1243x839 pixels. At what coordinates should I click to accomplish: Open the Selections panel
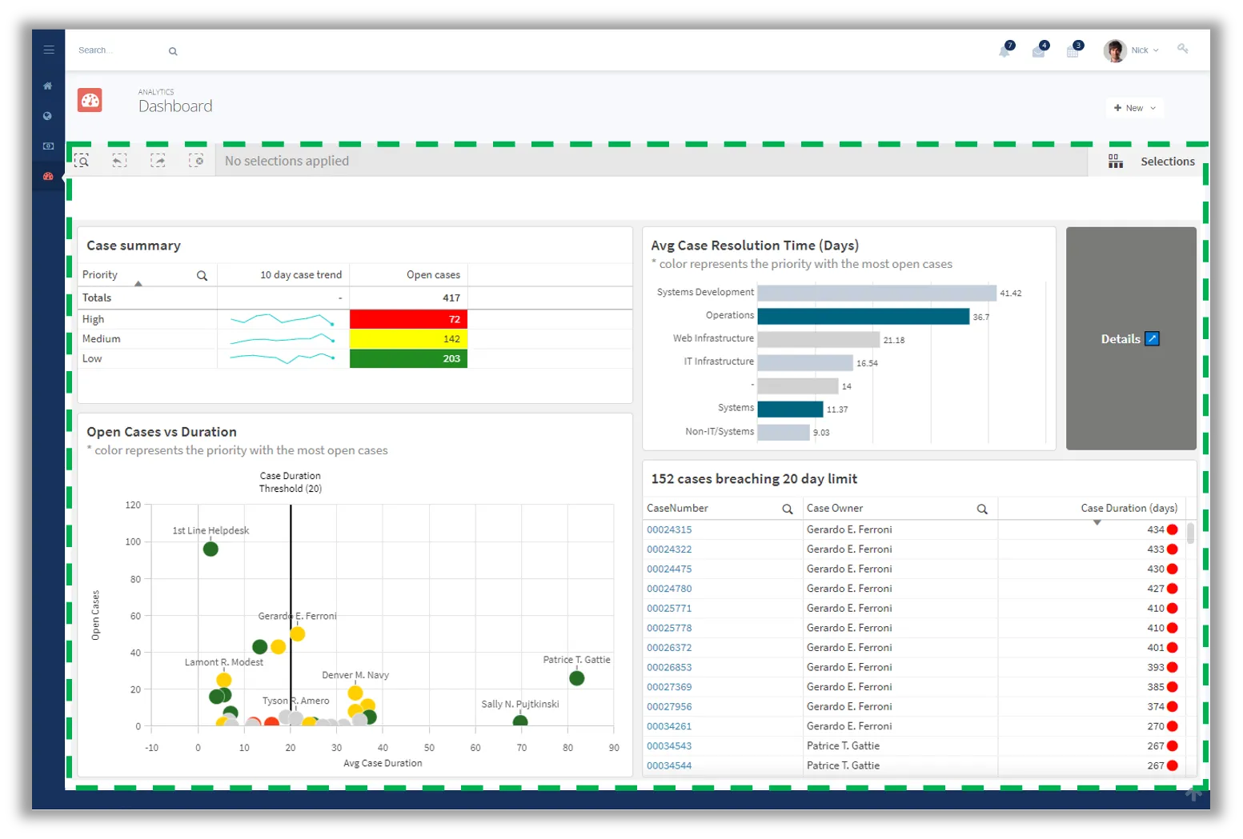pyautogui.click(x=1153, y=160)
